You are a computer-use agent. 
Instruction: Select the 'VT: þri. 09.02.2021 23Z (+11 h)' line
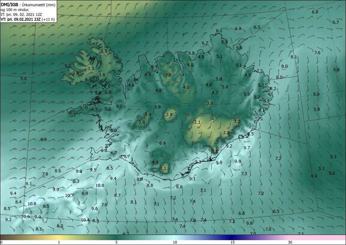pos(28,19)
